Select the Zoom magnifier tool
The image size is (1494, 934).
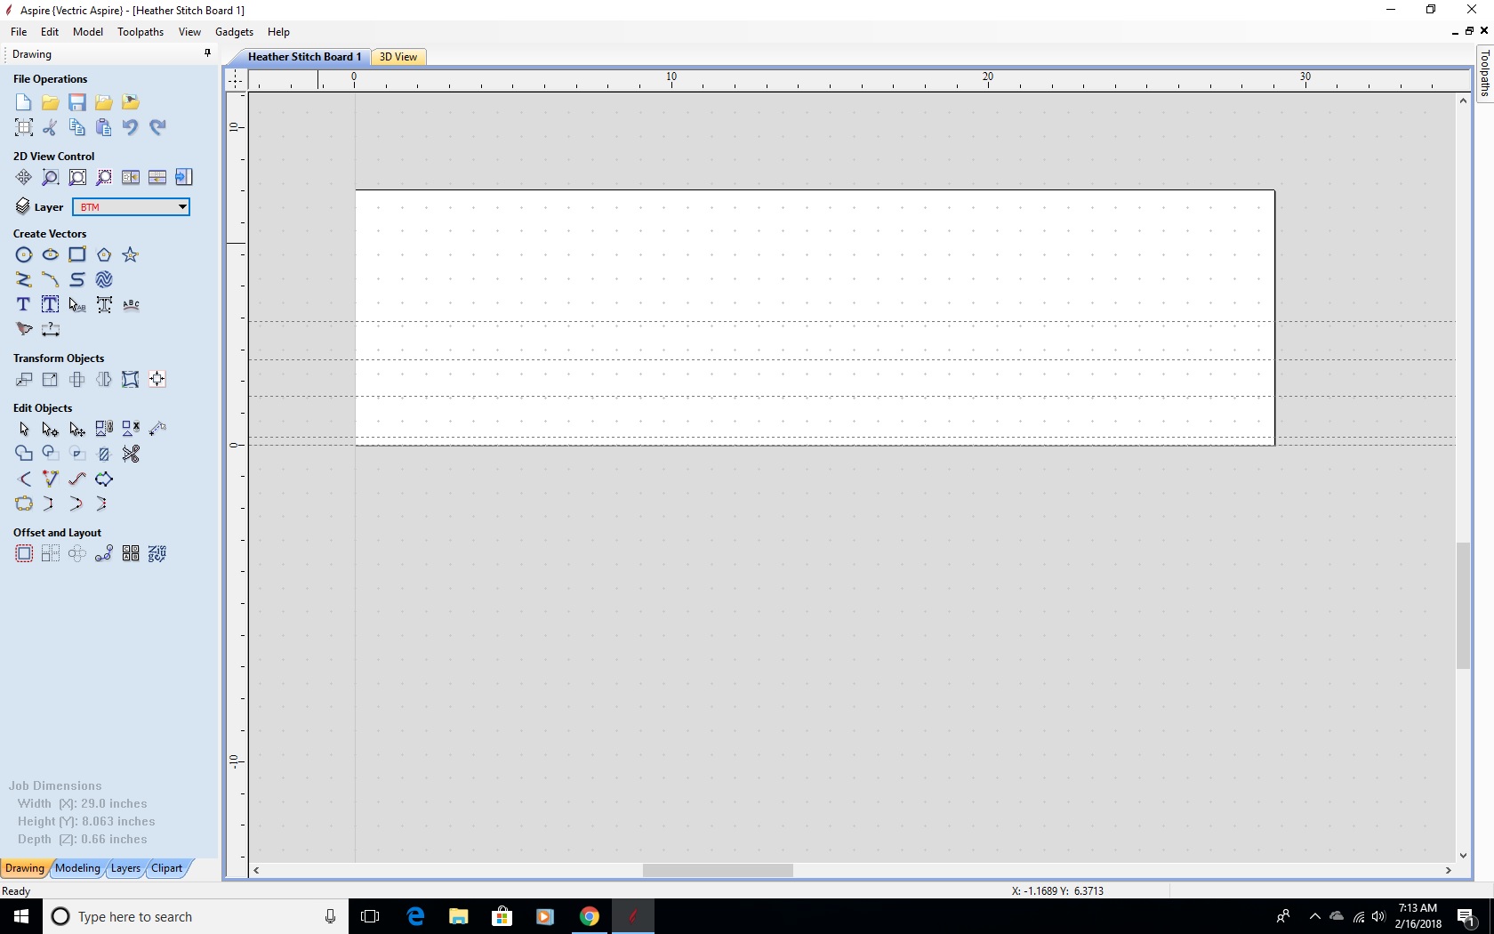[51, 178]
